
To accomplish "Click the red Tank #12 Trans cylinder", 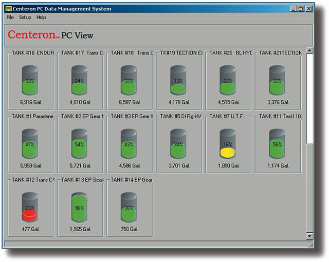I will pyautogui.click(x=30, y=207).
